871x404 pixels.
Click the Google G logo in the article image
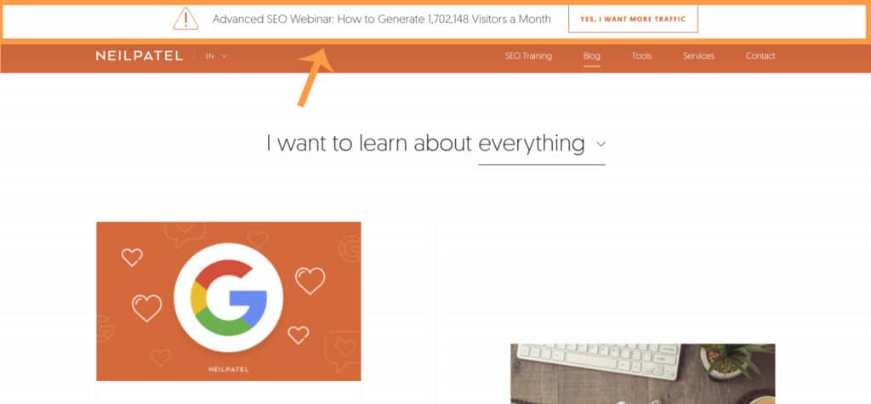(229, 301)
